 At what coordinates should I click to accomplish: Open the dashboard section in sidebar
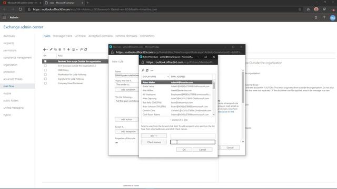(x=9, y=36)
